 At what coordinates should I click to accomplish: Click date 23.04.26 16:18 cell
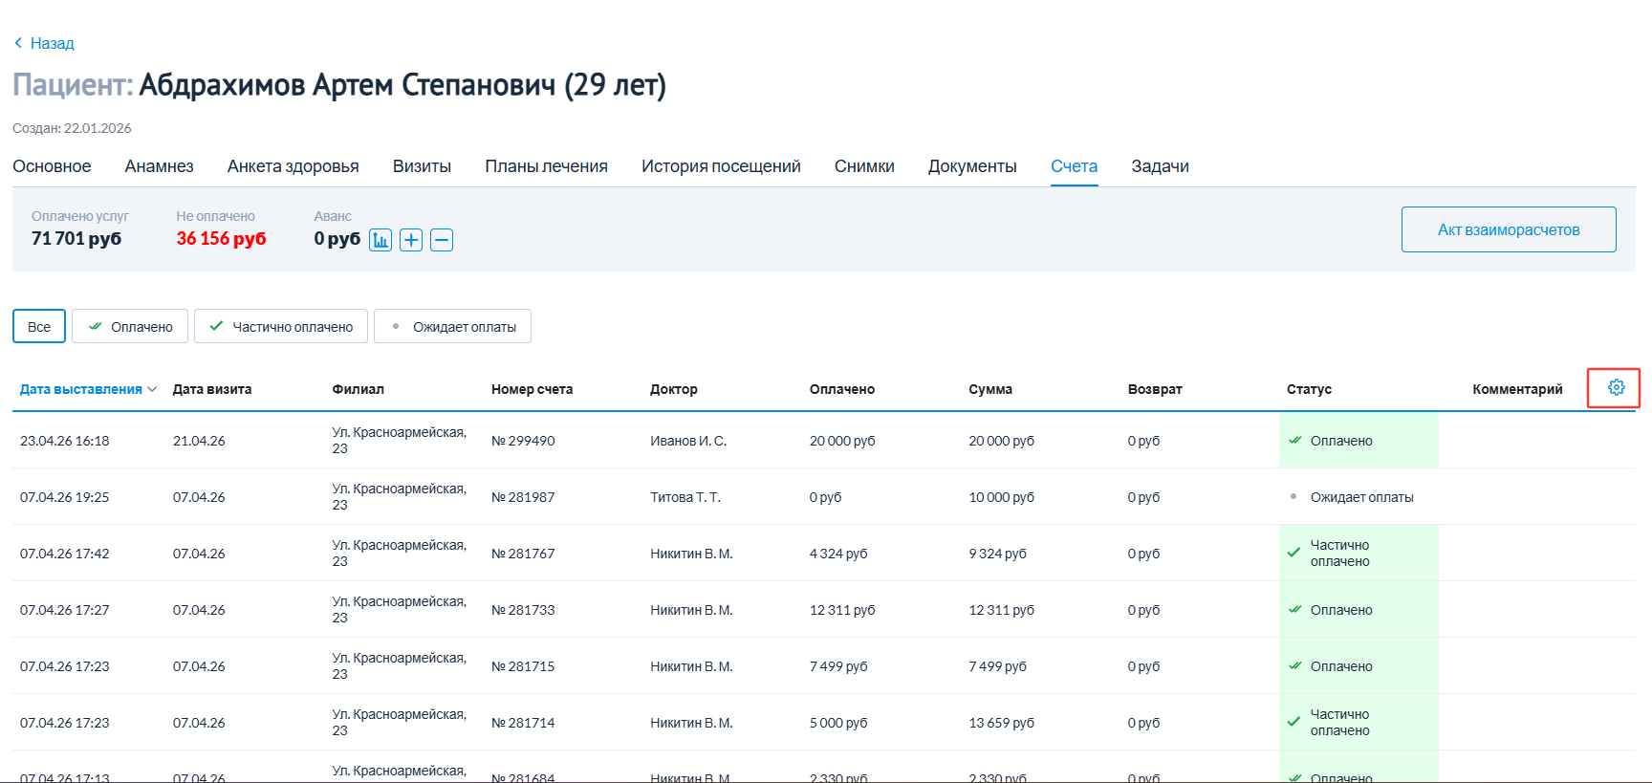pos(65,441)
